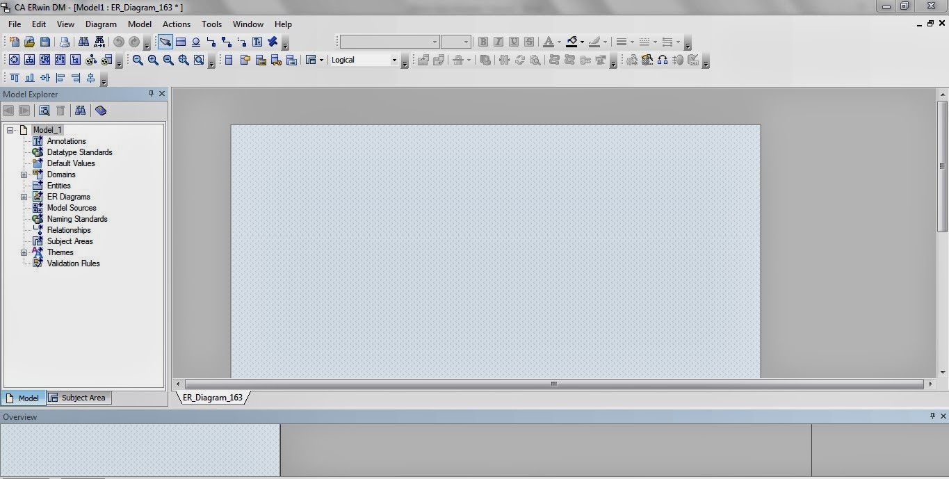Pin the Overview panel
Viewport: 949px width, 479px height.
pos(932,416)
